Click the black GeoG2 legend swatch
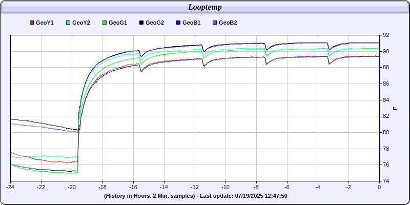Viewport: 410px width, 205px height. tap(141, 23)
